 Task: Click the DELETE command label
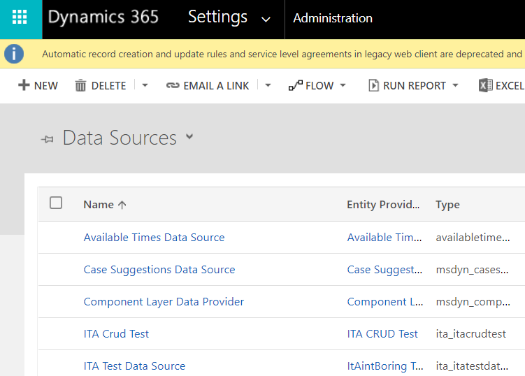click(x=109, y=86)
